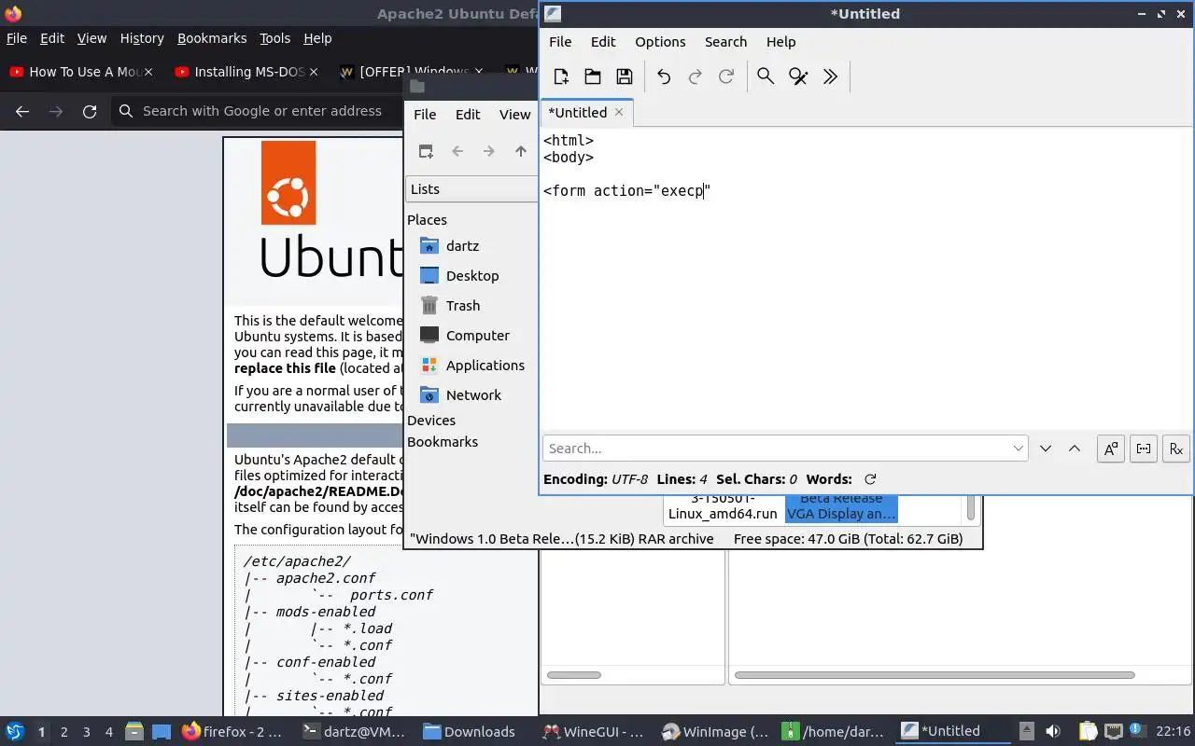Collapse the Places section header
Image resolution: width=1195 pixels, height=746 pixels.
click(x=427, y=220)
